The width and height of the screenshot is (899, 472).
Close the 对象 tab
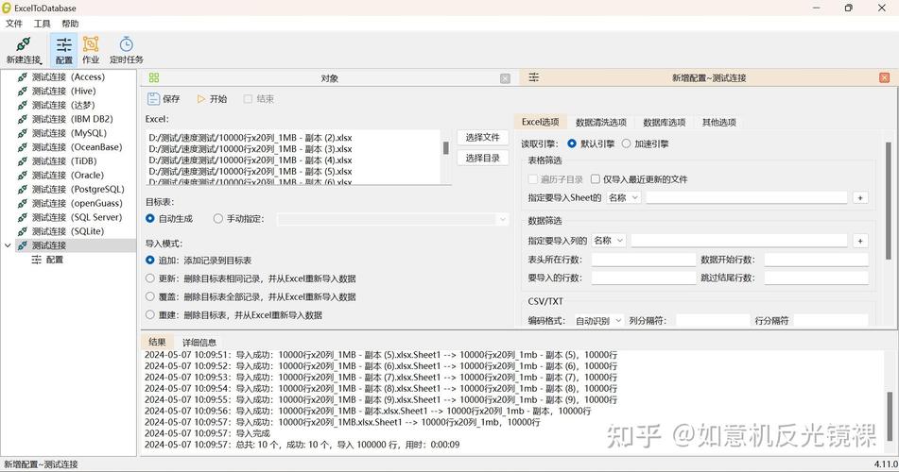[505, 78]
